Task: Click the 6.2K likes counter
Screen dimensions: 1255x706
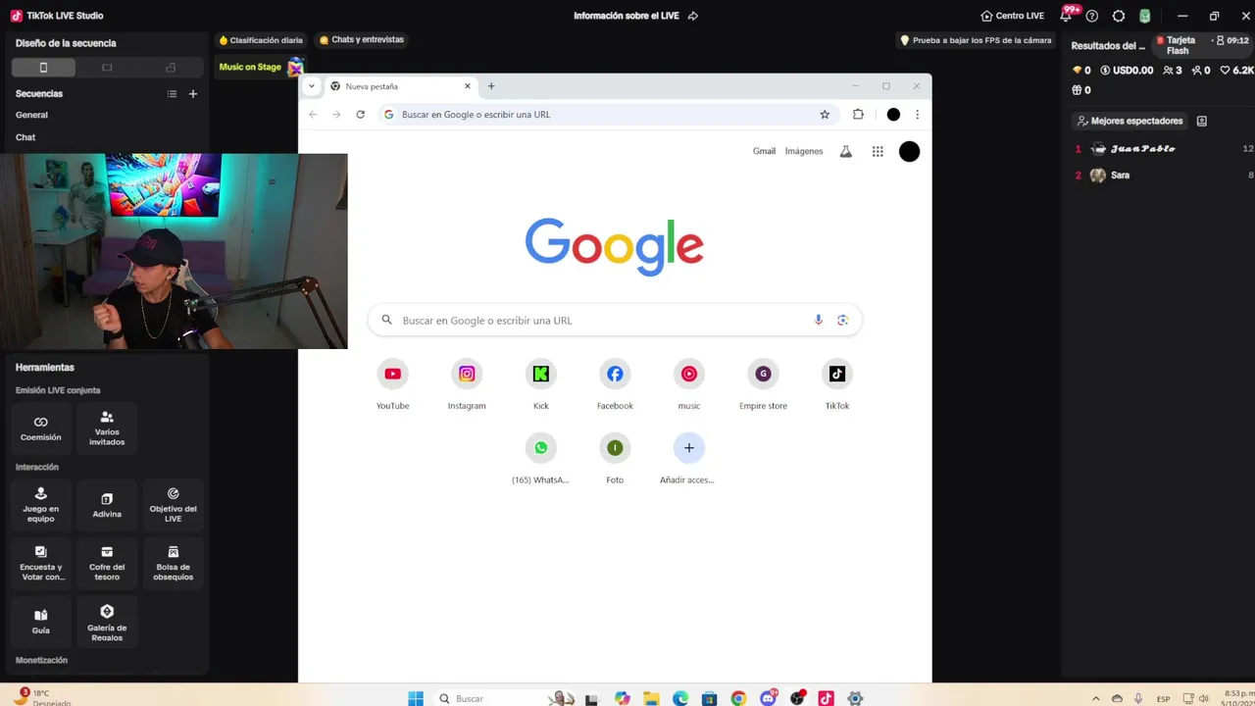Action: pos(1236,71)
